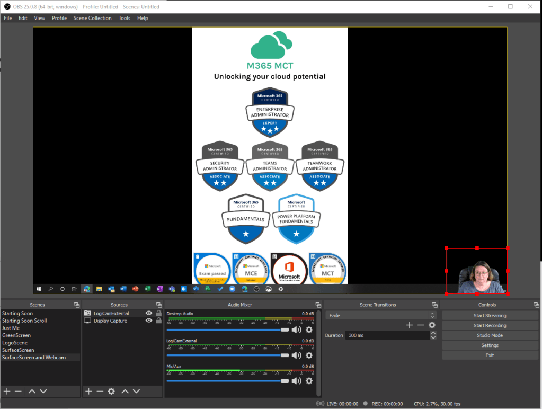
Task: Enable Studio Mode
Action: tap(490, 335)
